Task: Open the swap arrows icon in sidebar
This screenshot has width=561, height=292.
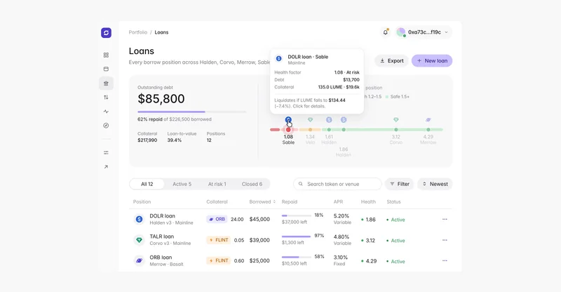Action: (x=106, y=97)
